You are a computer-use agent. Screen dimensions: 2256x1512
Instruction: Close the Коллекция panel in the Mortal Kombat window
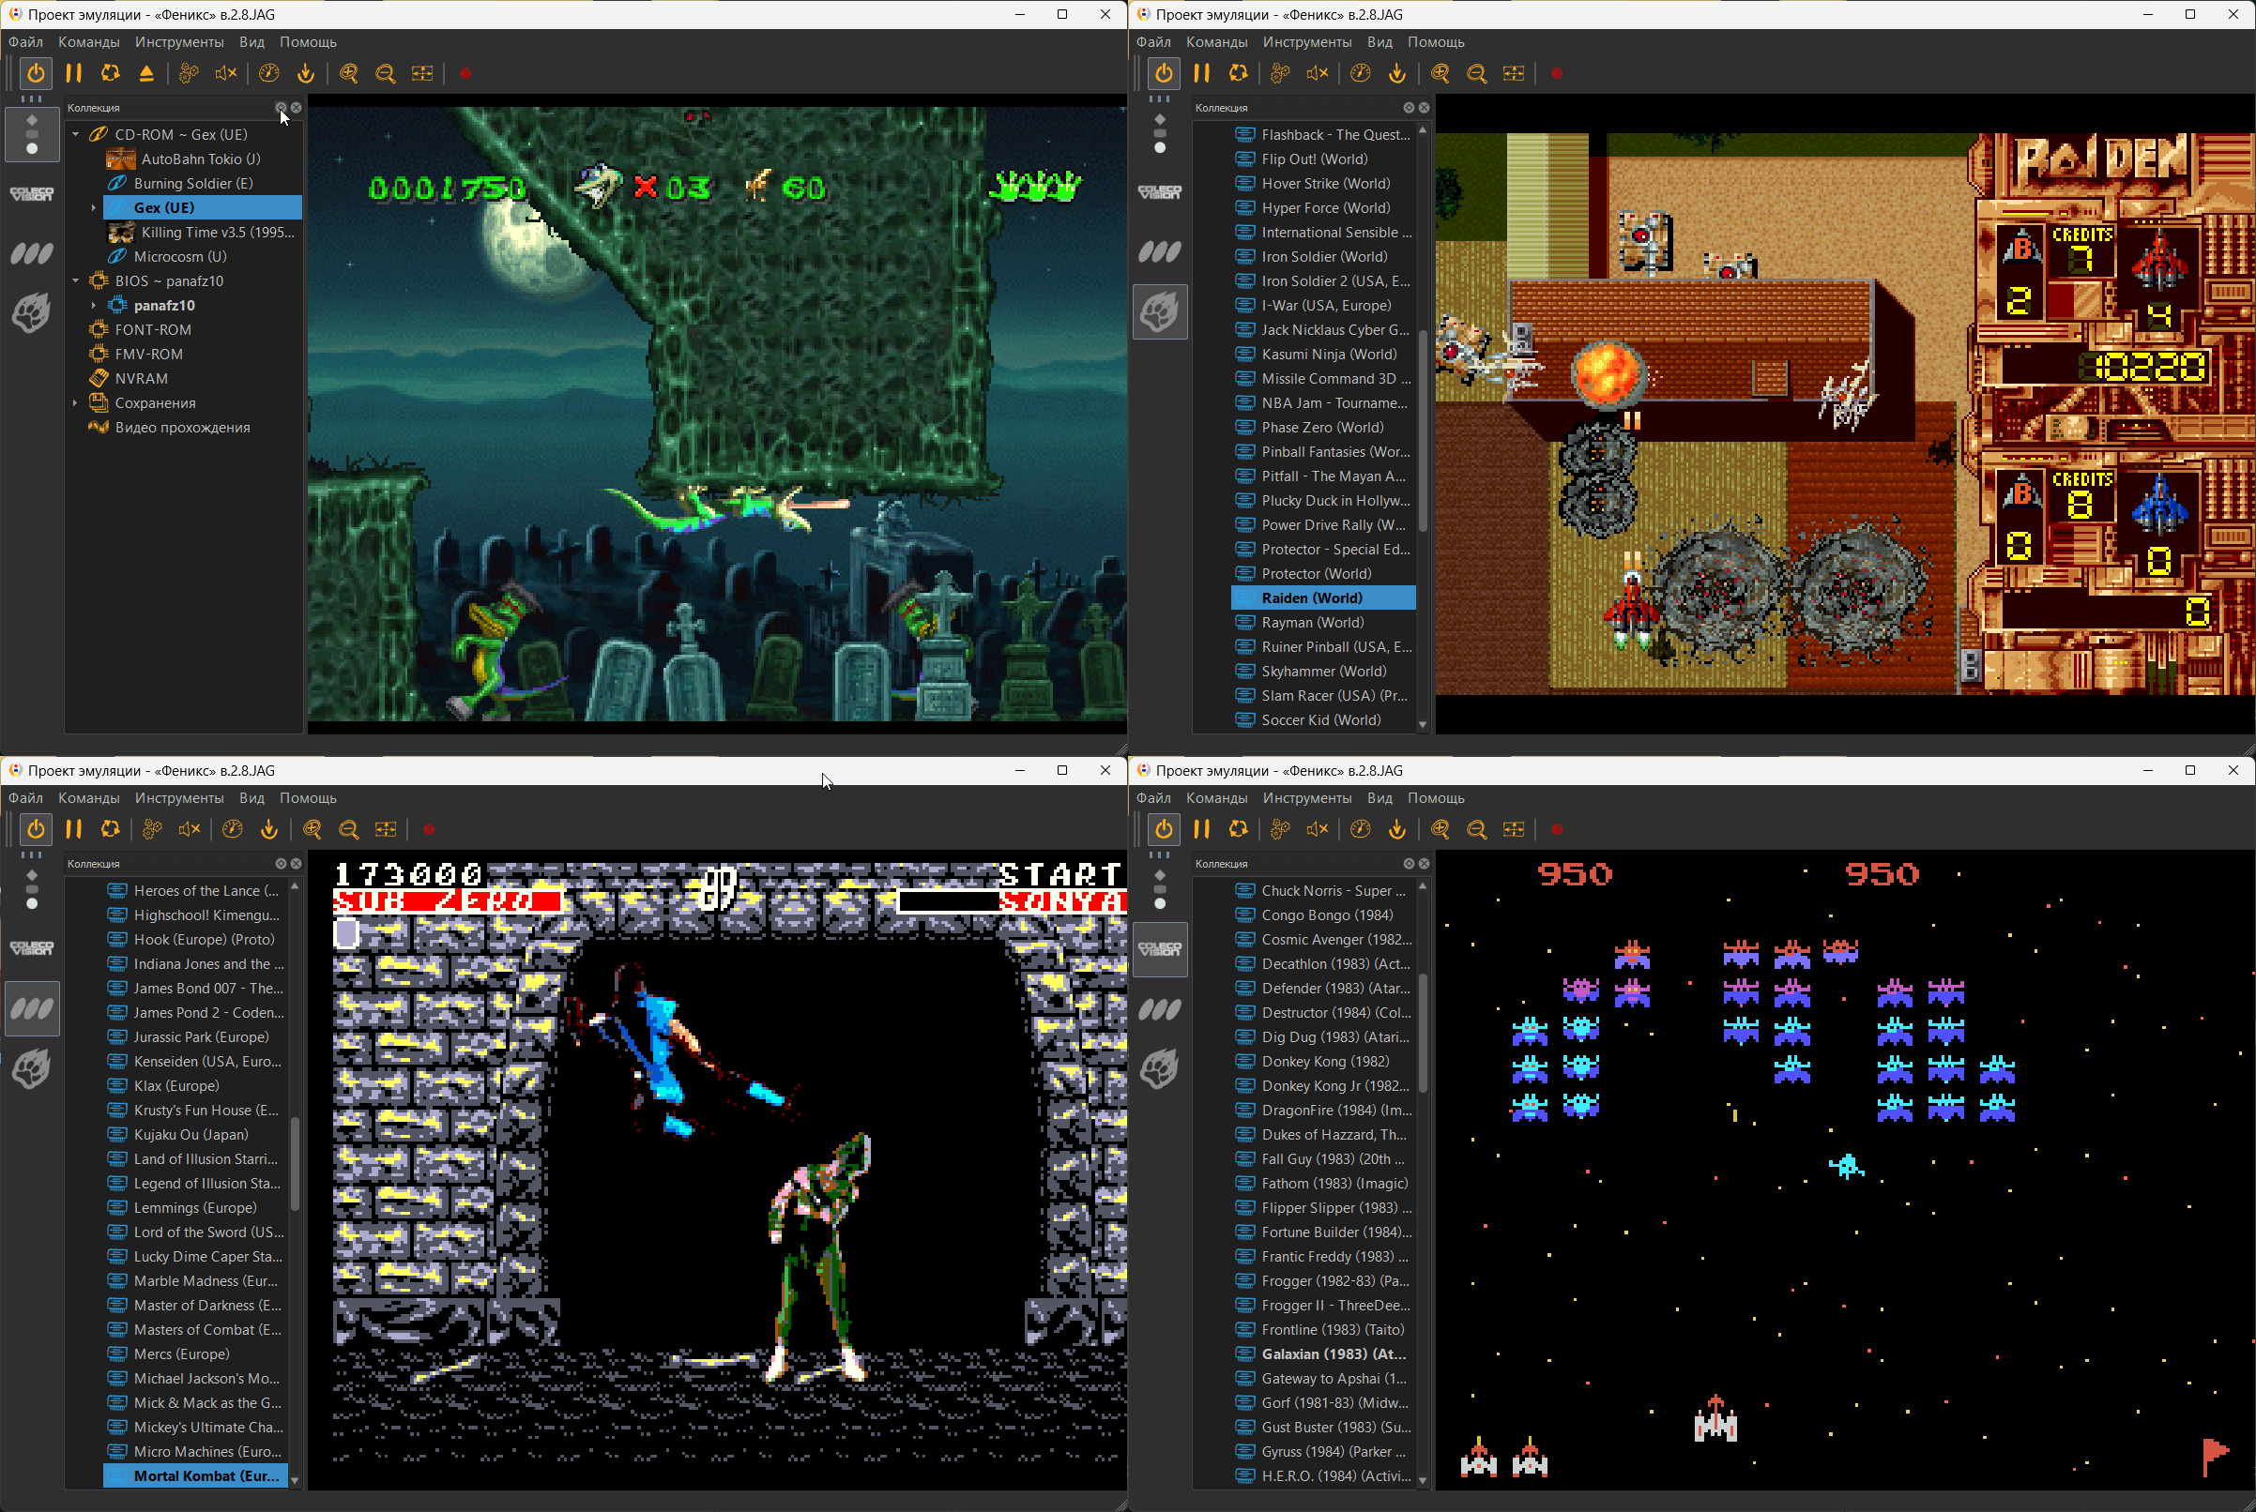coord(297,864)
